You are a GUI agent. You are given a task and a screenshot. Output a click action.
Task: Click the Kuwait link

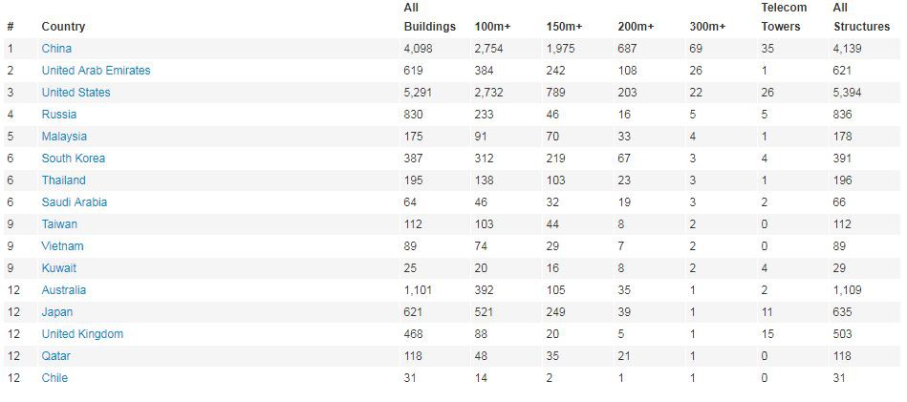click(59, 268)
